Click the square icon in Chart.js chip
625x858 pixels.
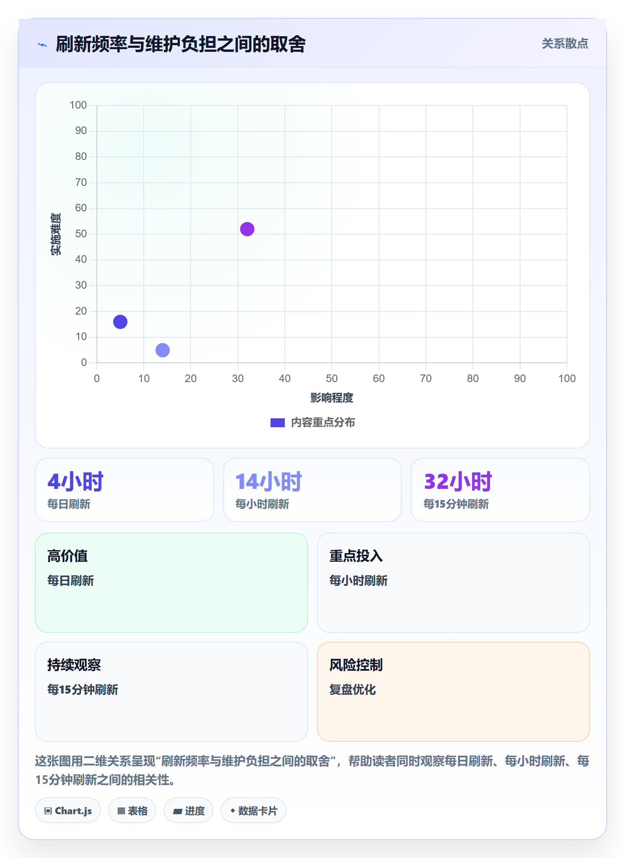pyautogui.click(x=48, y=811)
